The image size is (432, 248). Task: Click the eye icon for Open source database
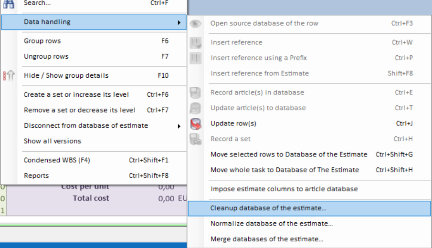click(x=196, y=23)
